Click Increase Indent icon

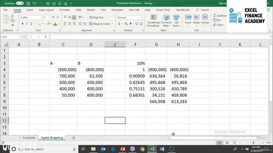coord(84,24)
